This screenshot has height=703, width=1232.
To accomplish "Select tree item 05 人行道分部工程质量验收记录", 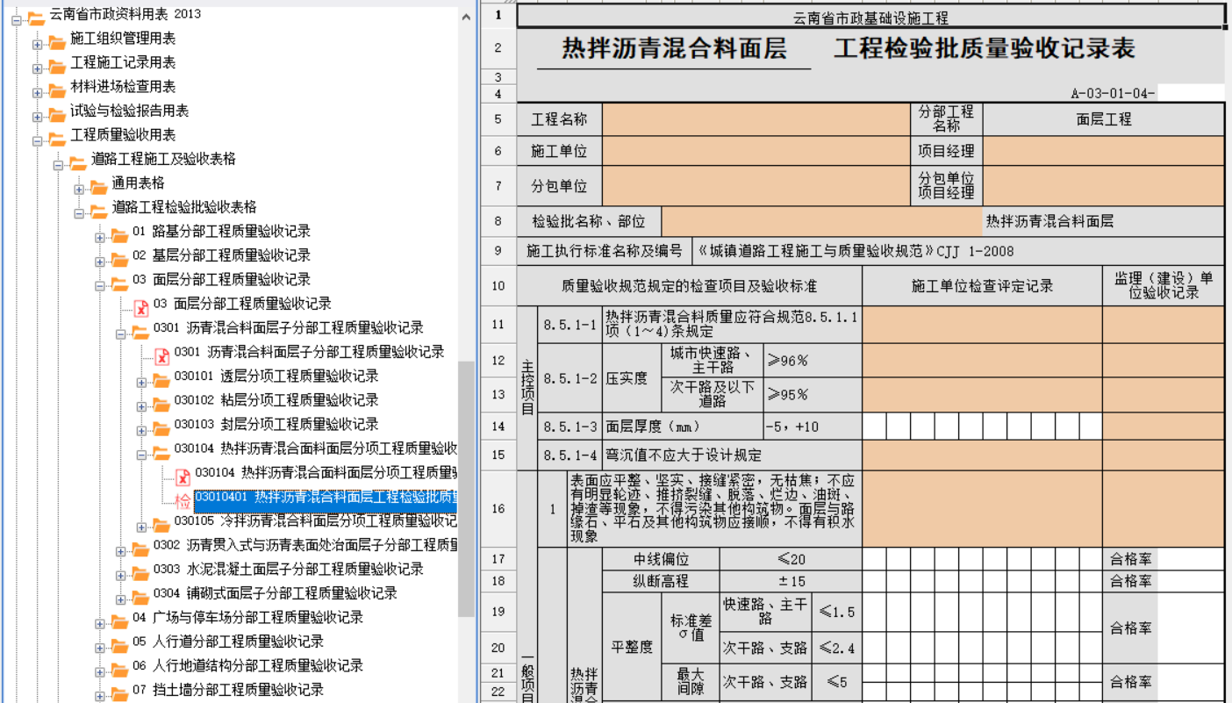I will [228, 642].
